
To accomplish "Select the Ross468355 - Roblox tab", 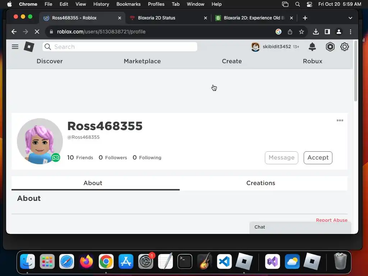I will pos(82,18).
